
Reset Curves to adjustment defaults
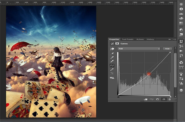157,99
